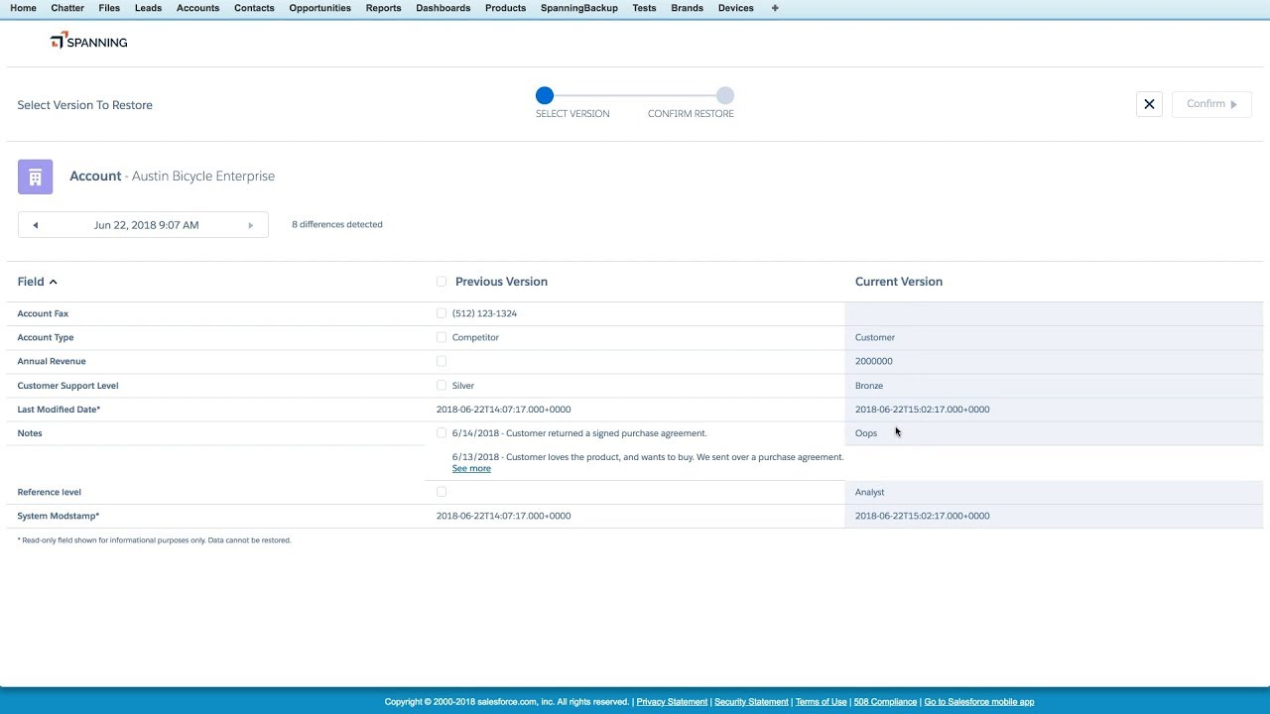Check the Account Type Competitor box
The height and width of the screenshot is (714, 1270).
tap(442, 337)
